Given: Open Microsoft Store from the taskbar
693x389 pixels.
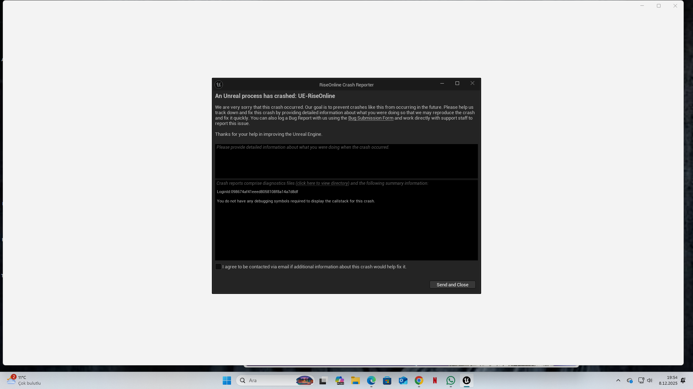Looking at the screenshot, I should point(387,380).
